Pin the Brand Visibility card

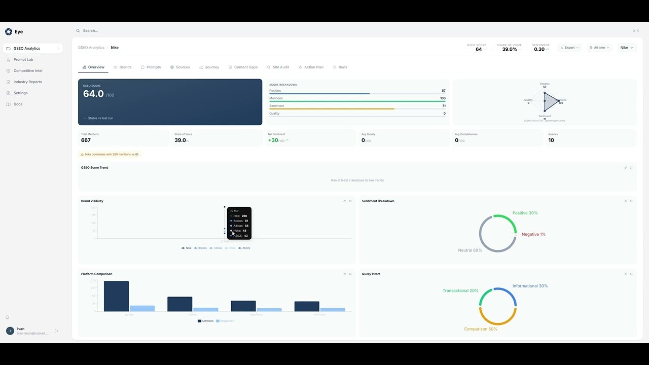tap(345, 201)
